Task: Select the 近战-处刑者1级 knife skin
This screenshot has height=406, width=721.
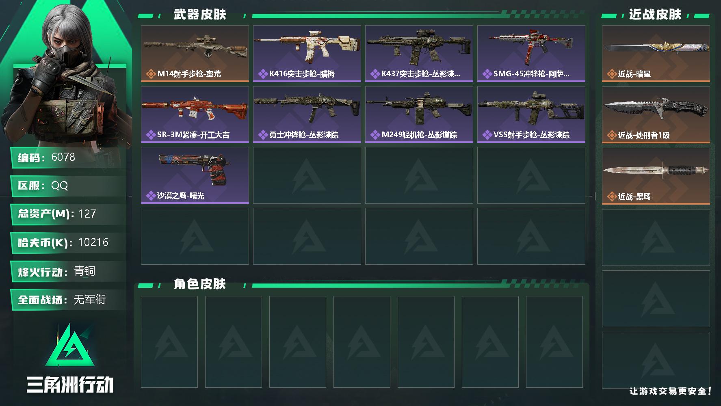Action: pyautogui.click(x=656, y=115)
